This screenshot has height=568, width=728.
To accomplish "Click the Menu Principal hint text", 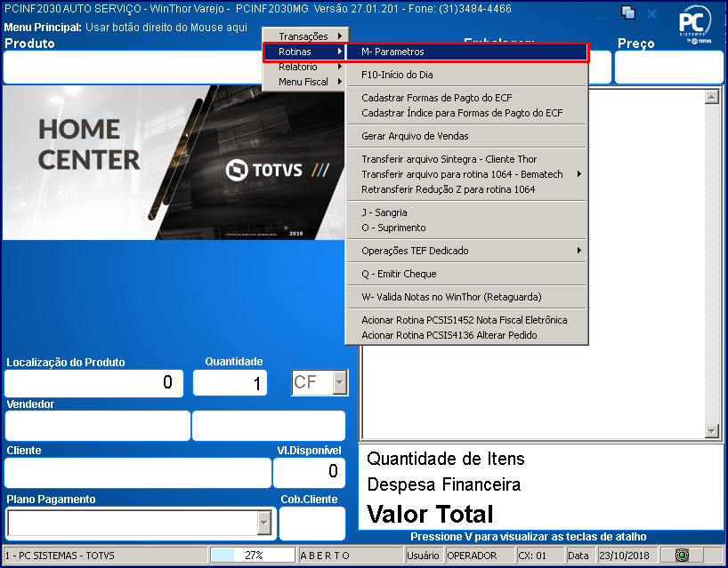I will pos(125,28).
